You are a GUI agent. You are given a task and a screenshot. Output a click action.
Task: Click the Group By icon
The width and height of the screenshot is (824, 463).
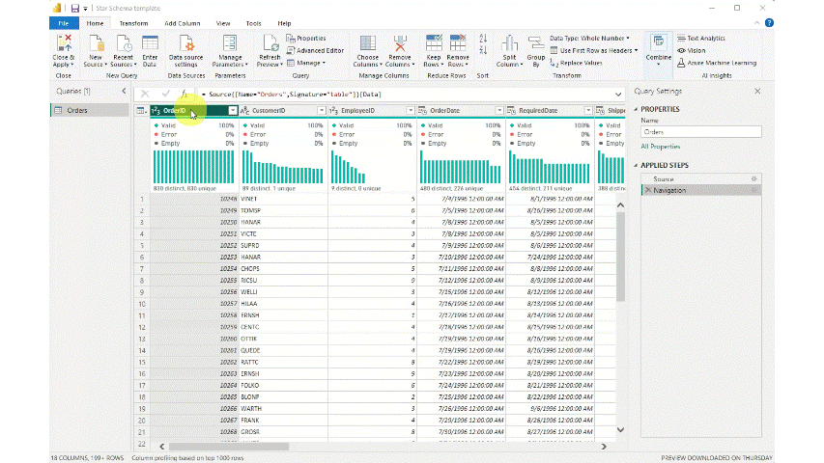pos(535,43)
